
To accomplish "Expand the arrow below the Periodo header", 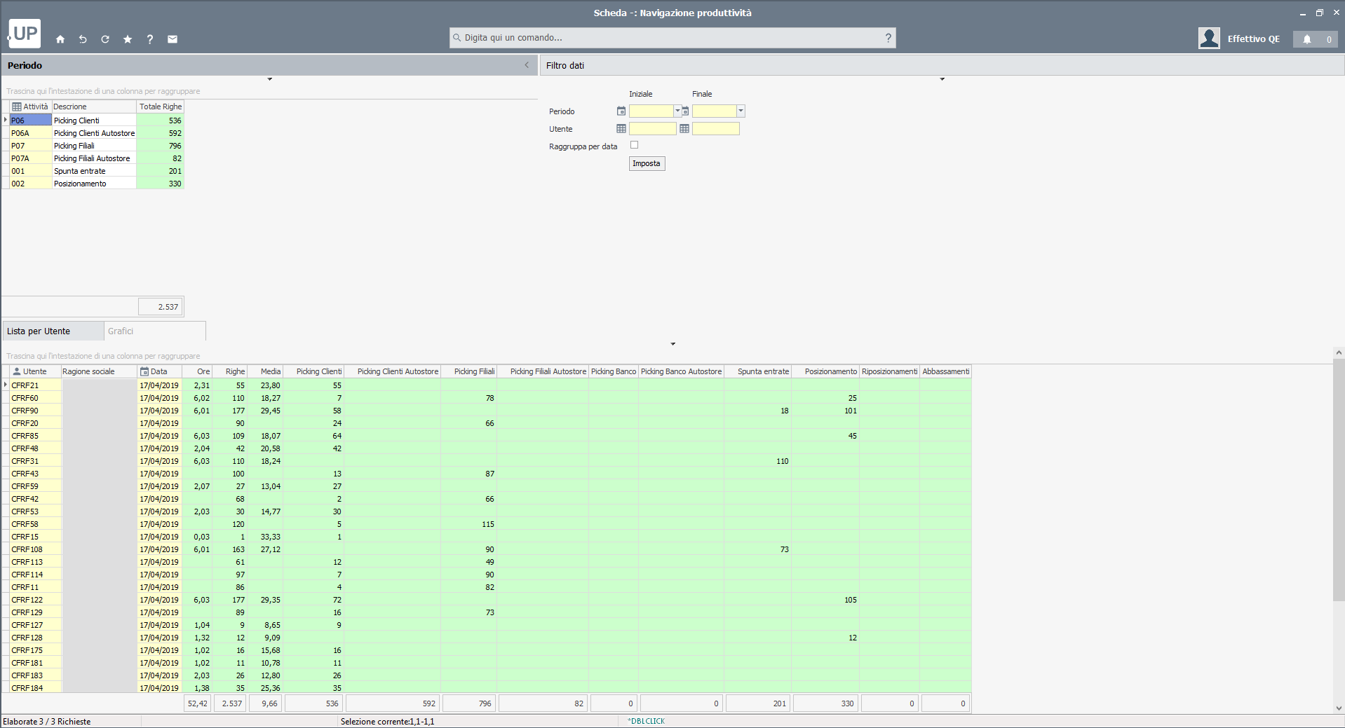I will (270, 79).
